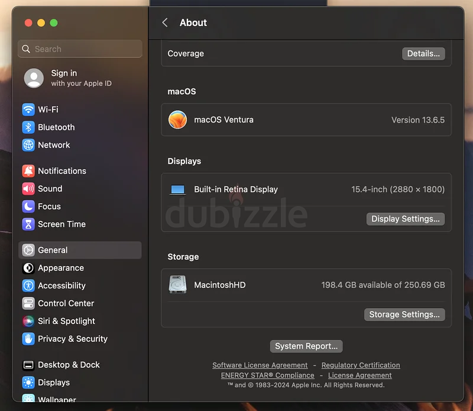Viewport: 473px width, 411px height.
Task: Click the macOS Ventura logo icon
Action: point(178,120)
